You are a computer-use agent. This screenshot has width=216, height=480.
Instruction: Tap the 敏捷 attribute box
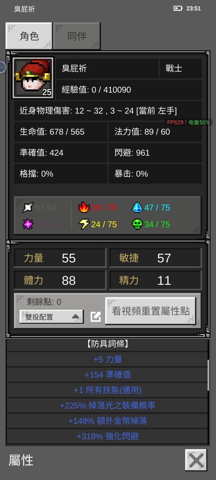(x=155, y=258)
